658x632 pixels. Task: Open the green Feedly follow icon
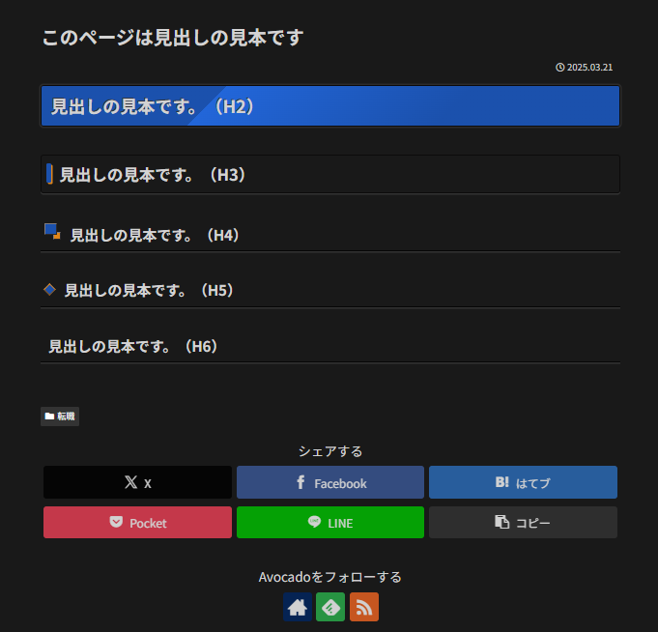click(x=330, y=607)
